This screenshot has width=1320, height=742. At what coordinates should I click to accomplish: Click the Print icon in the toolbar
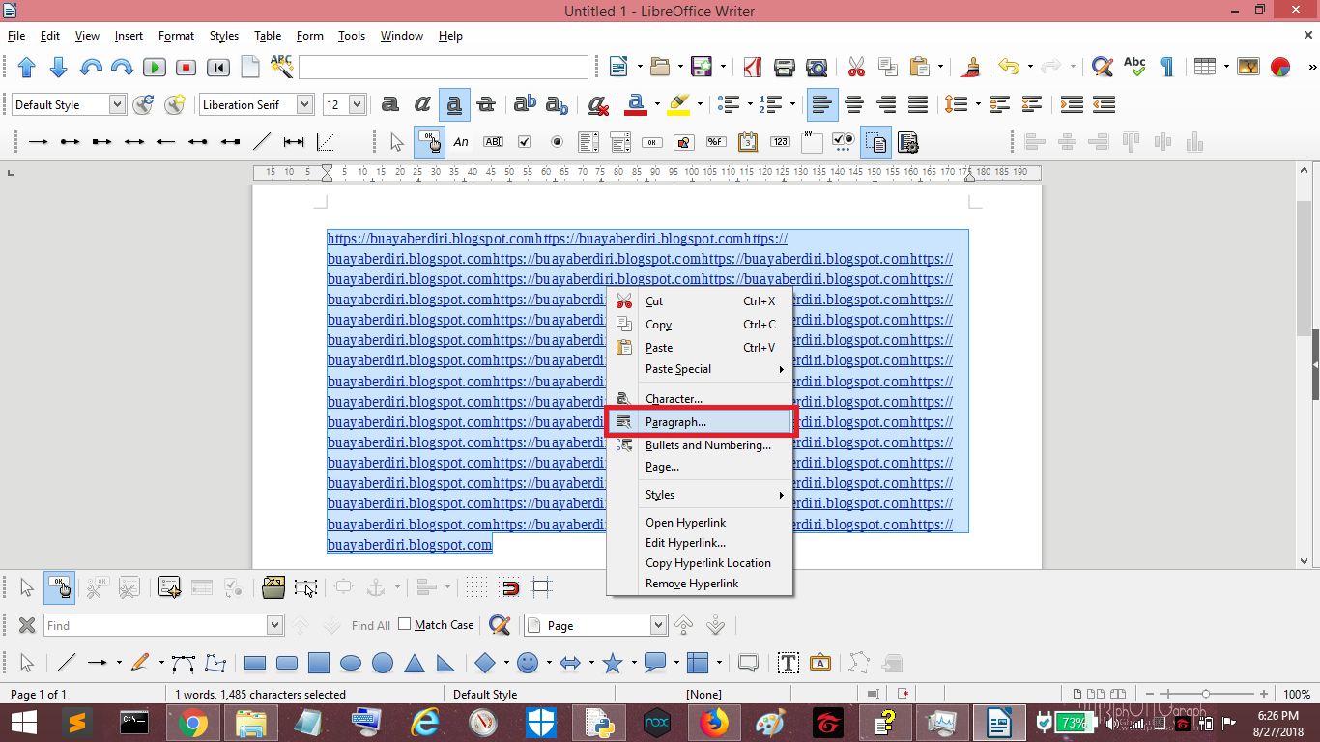(x=785, y=67)
